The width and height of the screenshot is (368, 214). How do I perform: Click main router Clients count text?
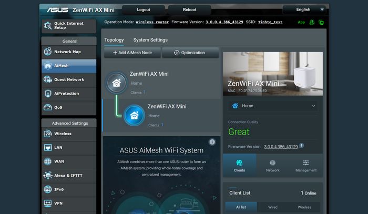coord(138,93)
